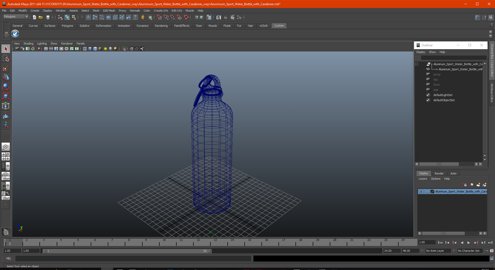Select the Universal Manipulator tool
This screenshot has width=495, height=270.
pyautogui.click(x=6, y=106)
